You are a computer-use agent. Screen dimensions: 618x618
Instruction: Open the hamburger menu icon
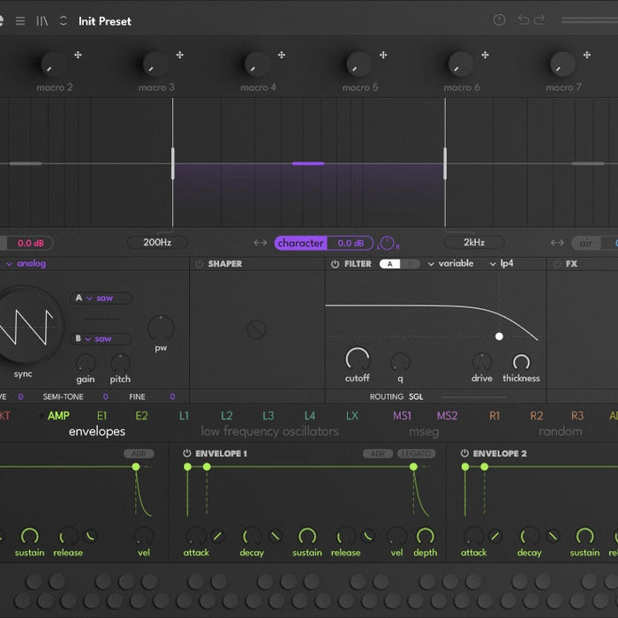[x=20, y=21]
